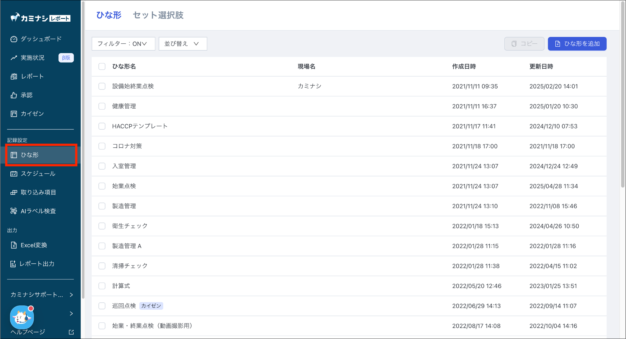The image size is (626, 339).
Task: Open レポート出力 sidebar menu item
Action: (x=37, y=264)
